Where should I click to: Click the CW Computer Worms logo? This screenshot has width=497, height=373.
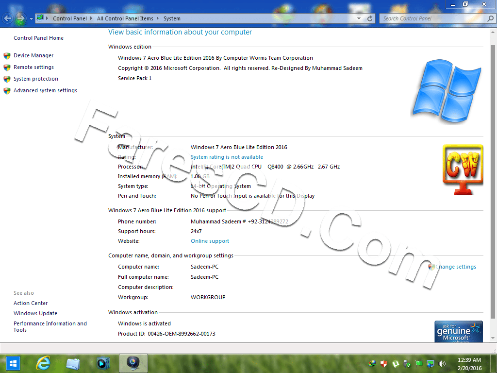click(463, 170)
